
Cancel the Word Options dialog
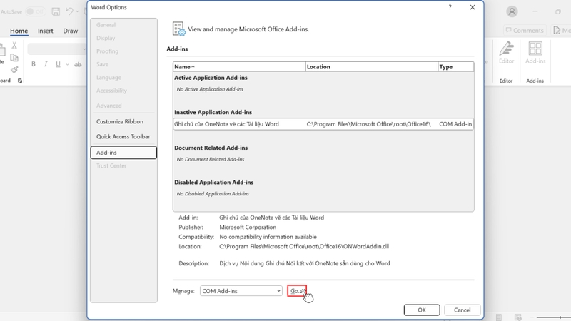(x=462, y=310)
